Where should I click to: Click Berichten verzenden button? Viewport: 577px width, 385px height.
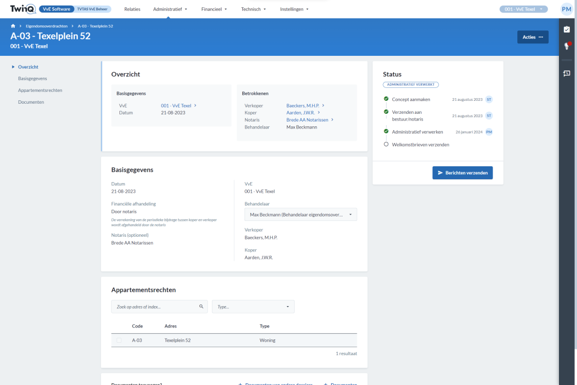click(x=463, y=173)
